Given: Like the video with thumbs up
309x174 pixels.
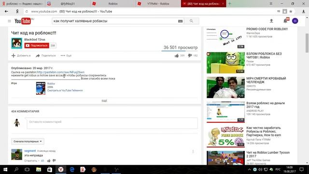Looking at the screenshot, I should point(177,56).
